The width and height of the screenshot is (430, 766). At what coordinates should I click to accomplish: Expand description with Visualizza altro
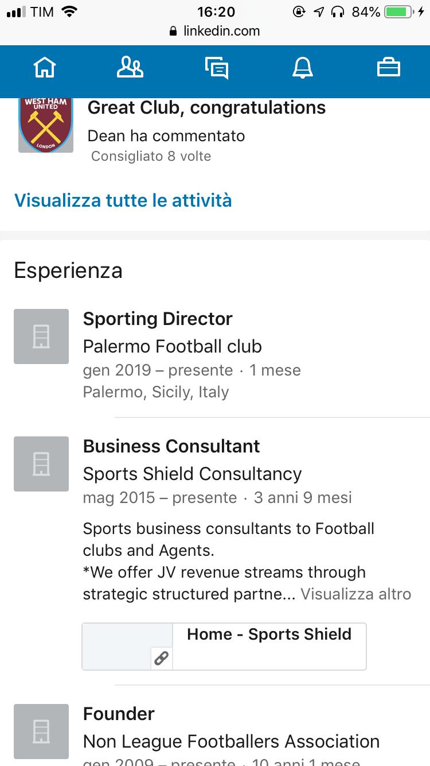pyautogui.click(x=355, y=594)
